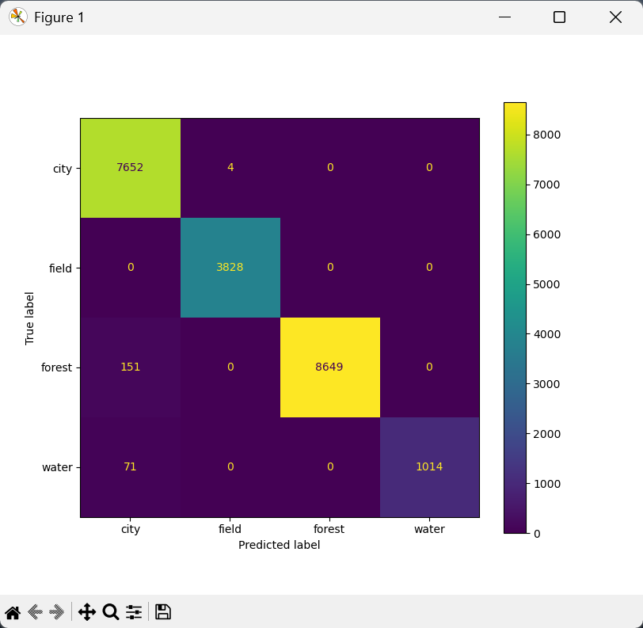
Task: Click the water-water cell showing 1014
Action: click(429, 467)
